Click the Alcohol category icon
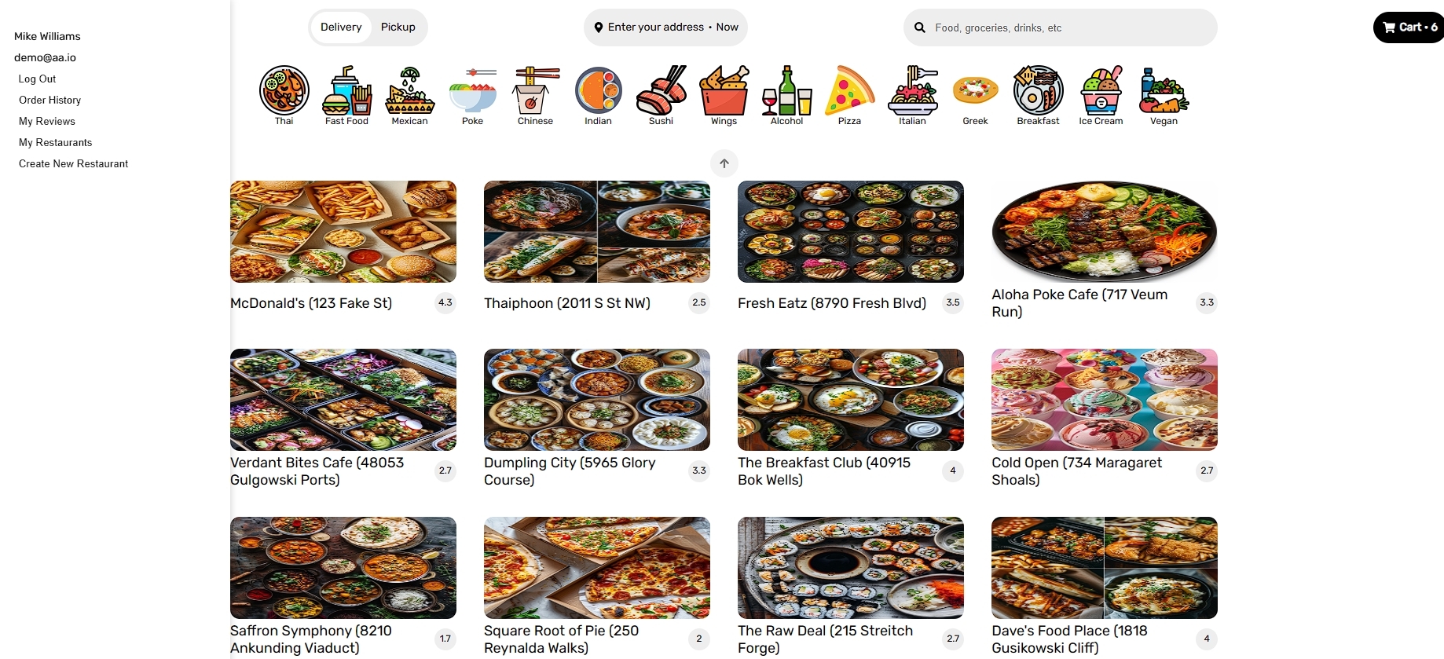 [786, 90]
